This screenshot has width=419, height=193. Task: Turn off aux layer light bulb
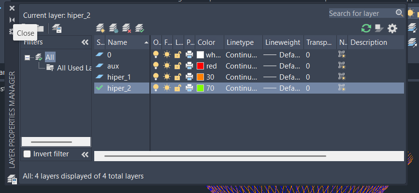[156, 66]
